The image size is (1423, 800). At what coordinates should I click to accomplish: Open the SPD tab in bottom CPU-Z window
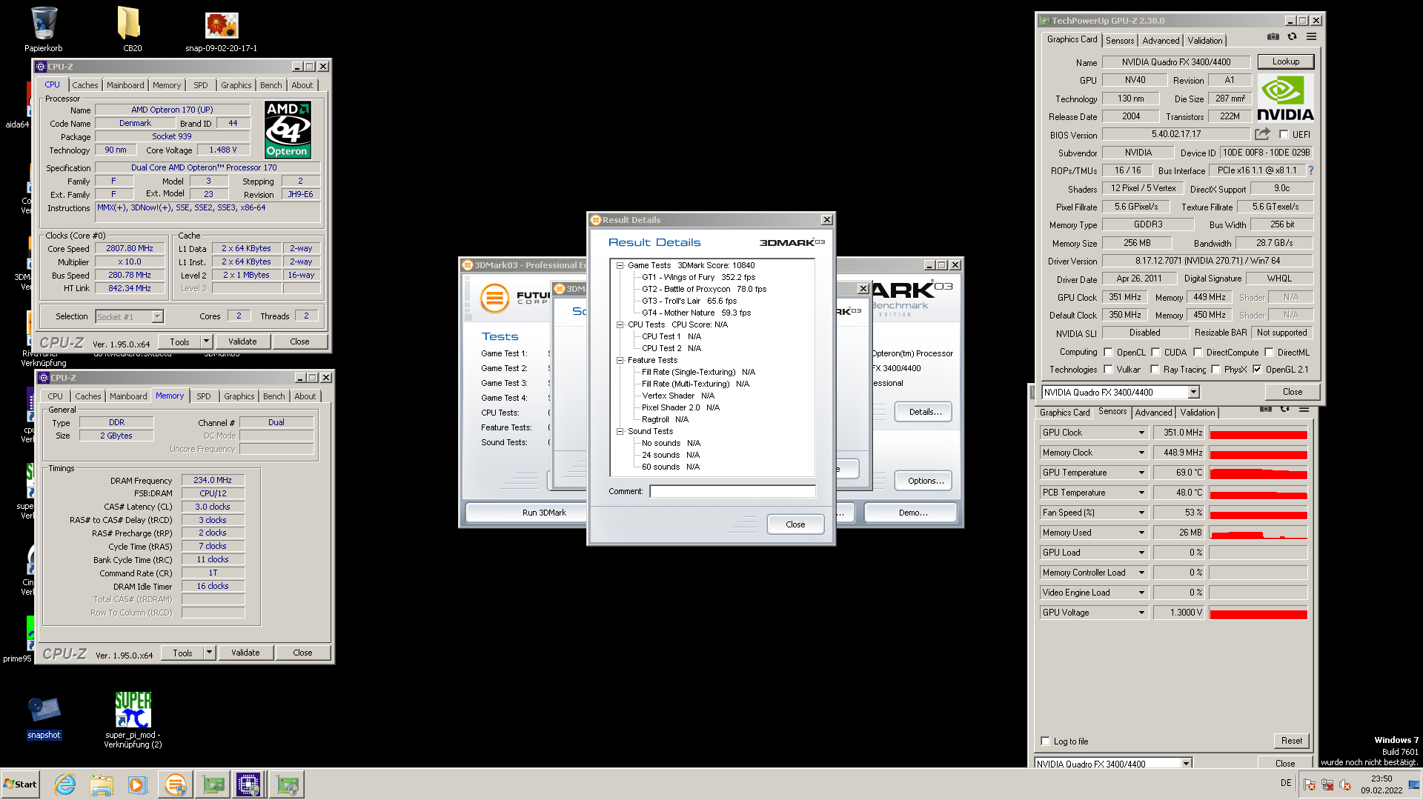204,396
